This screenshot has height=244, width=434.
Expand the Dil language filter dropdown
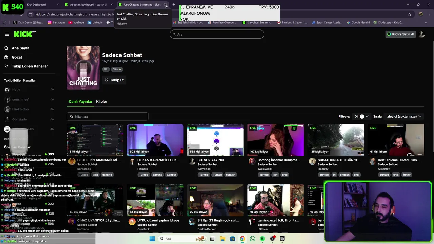pos(361,116)
